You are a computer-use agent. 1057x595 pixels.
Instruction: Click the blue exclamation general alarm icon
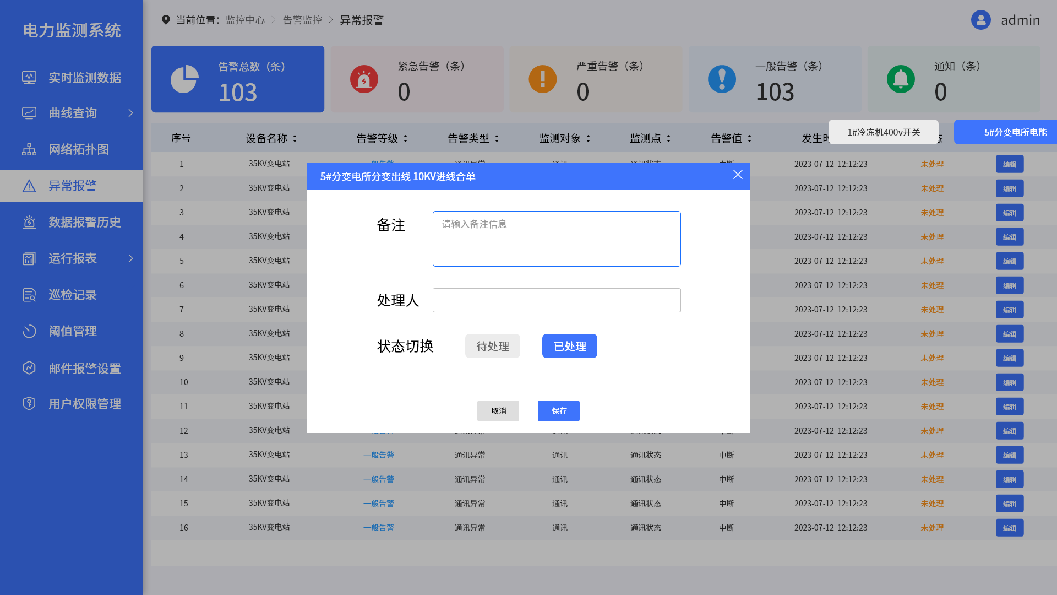pyautogui.click(x=722, y=79)
